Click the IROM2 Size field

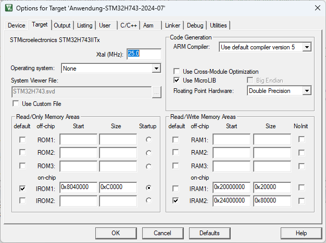118,201
